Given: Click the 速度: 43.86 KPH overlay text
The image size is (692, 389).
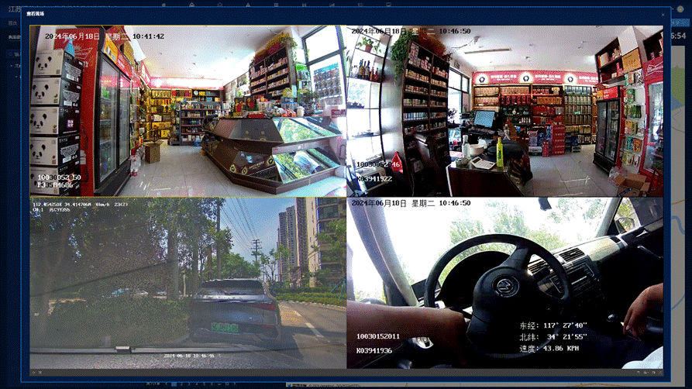Looking at the screenshot, I should pyautogui.click(x=549, y=349).
